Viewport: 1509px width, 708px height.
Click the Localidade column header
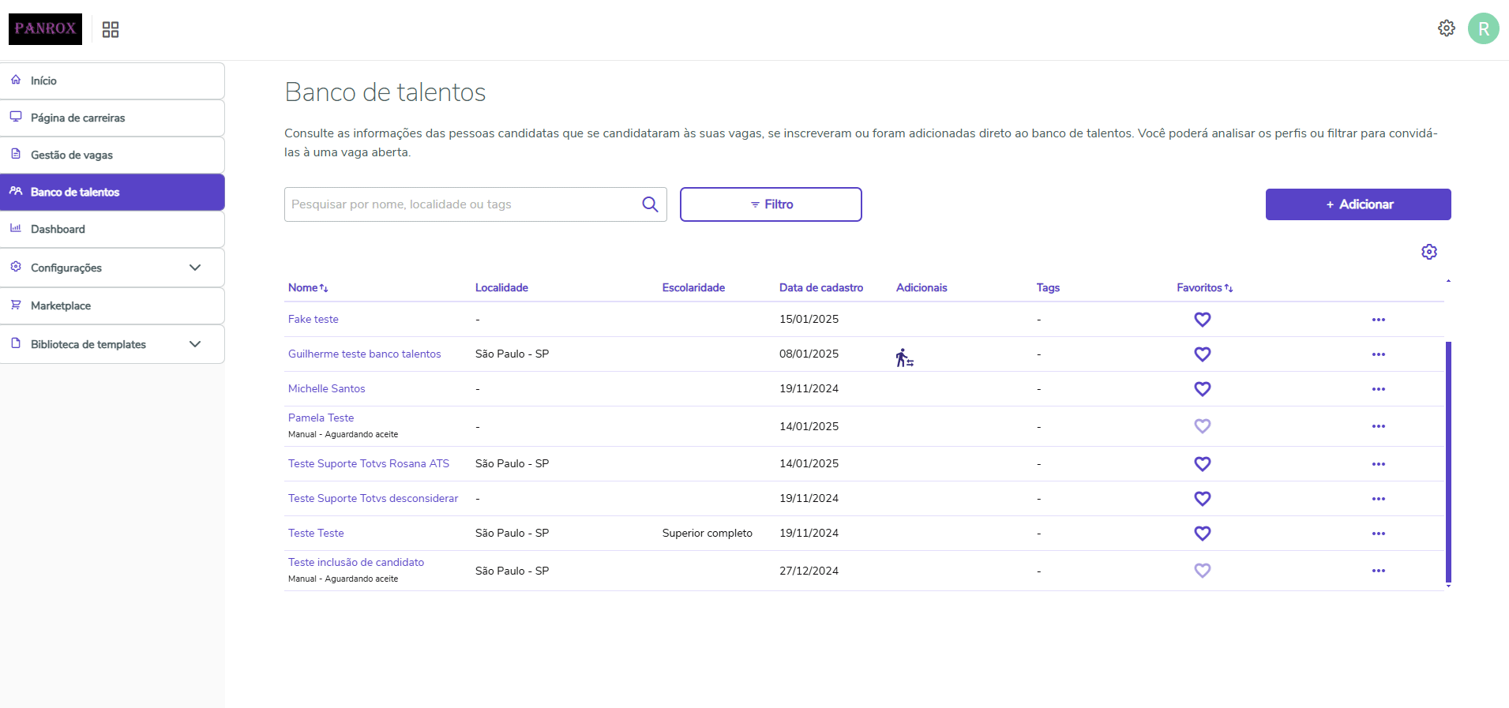[x=501, y=288]
